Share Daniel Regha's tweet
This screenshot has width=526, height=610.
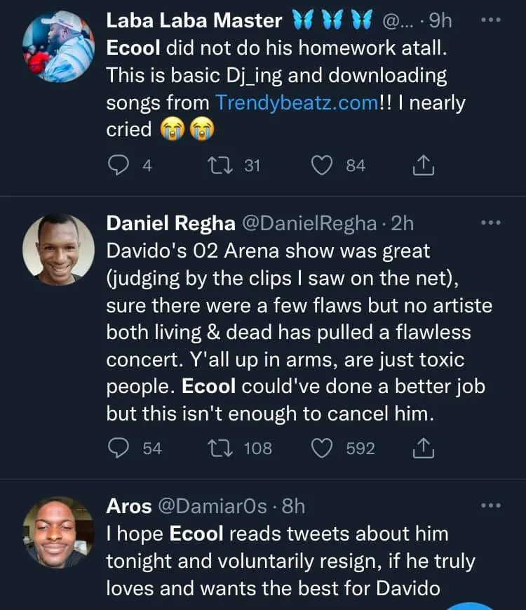point(424,448)
